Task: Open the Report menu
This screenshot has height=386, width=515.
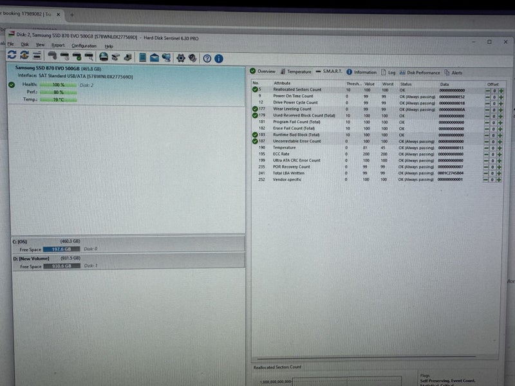Action: (x=58, y=45)
